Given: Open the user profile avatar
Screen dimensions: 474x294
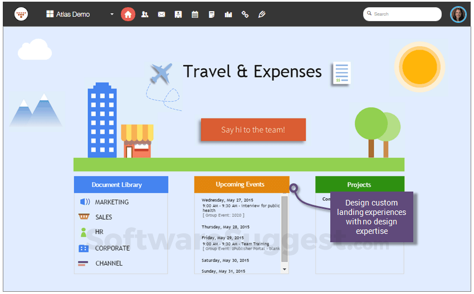Looking at the screenshot, I should 458,14.
